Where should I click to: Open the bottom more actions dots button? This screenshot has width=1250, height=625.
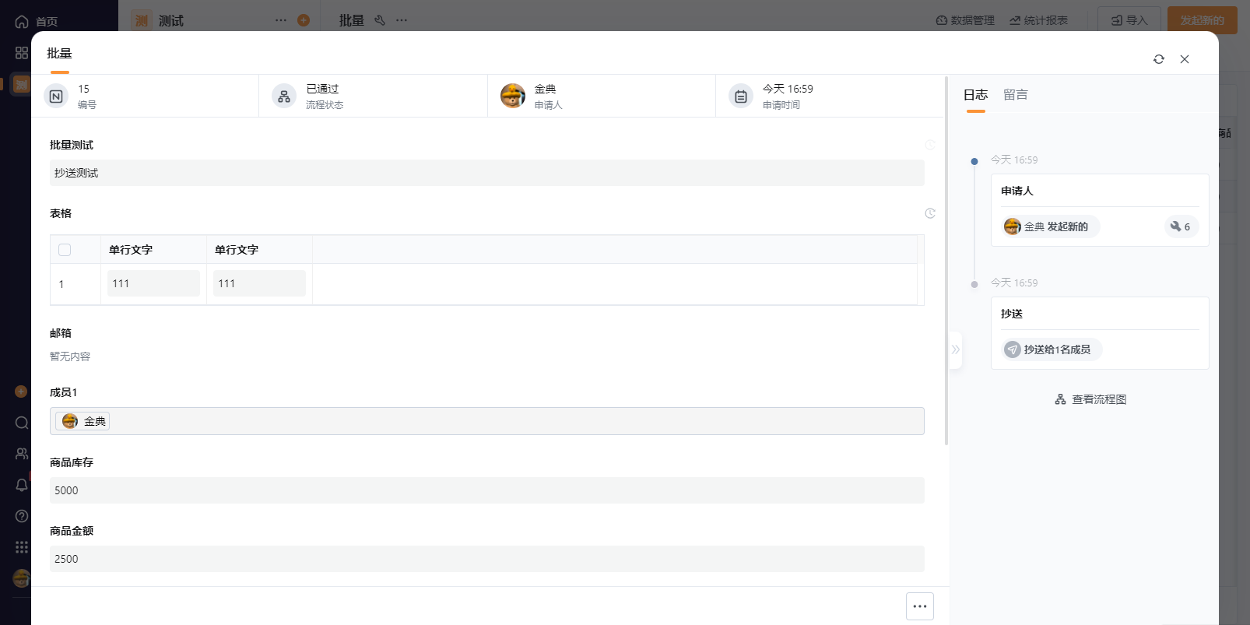[x=920, y=606]
